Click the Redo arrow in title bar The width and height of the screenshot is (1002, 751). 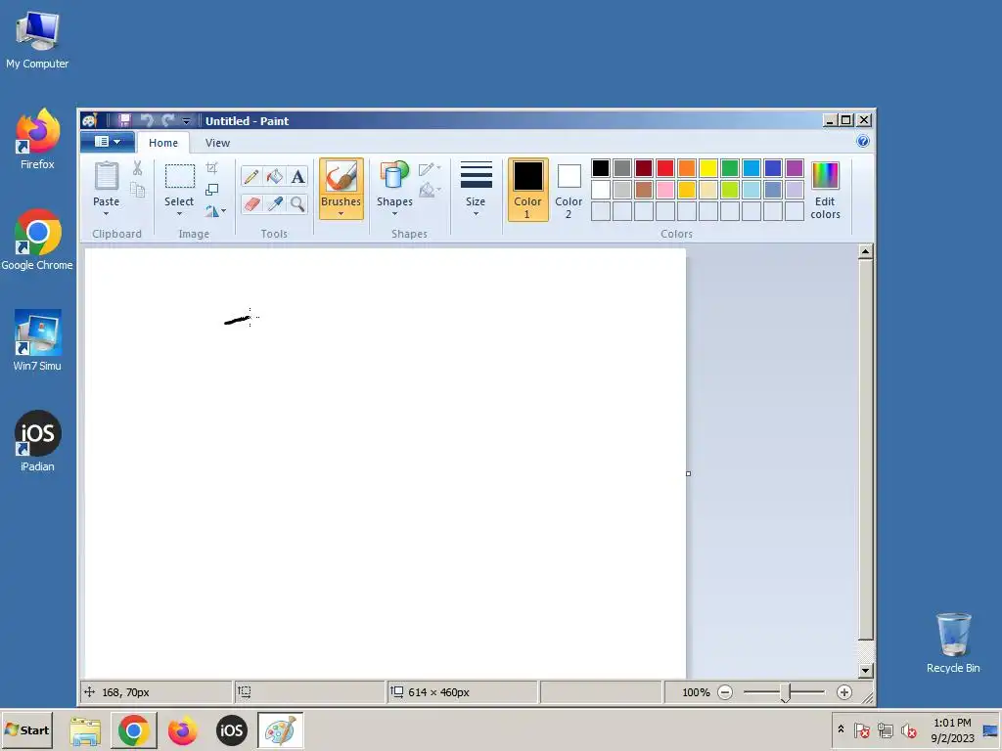point(168,120)
